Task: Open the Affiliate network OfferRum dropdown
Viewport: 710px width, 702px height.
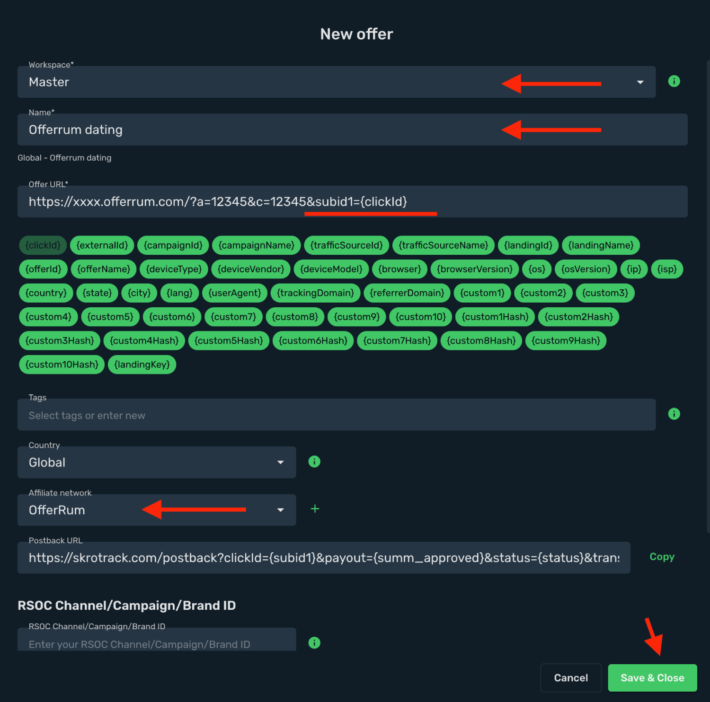Action: pyautogui.click(x=157, y=510)
